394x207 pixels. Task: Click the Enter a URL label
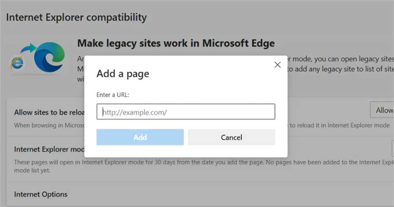tap(113, 95)
